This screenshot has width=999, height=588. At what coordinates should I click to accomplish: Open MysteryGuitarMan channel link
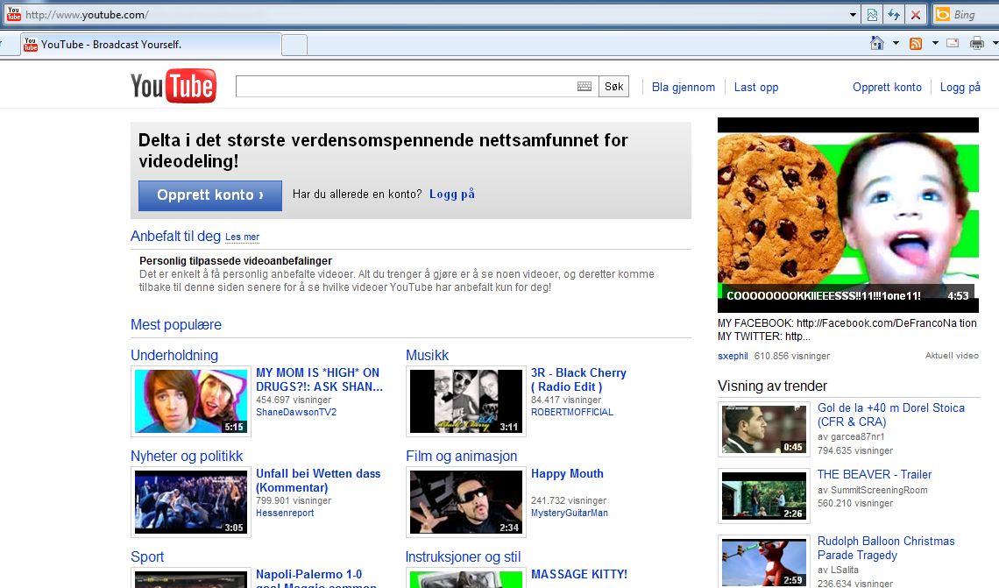570,513
